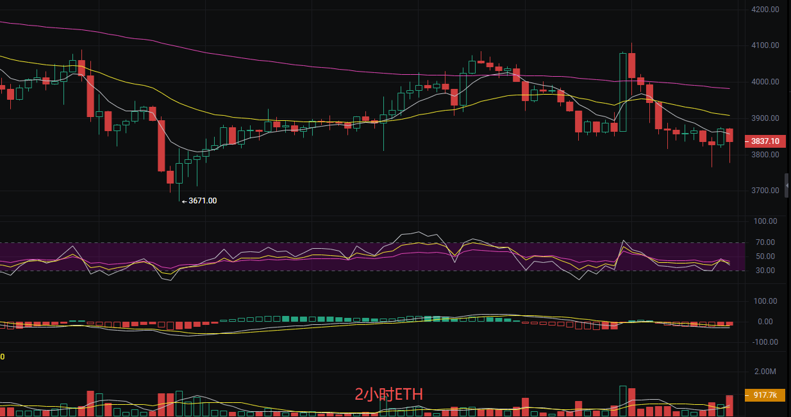Image resolution: width=791 pixels, height=417 pixels.
Task: Click the tallest green volume bar
Action: [622, 401]
